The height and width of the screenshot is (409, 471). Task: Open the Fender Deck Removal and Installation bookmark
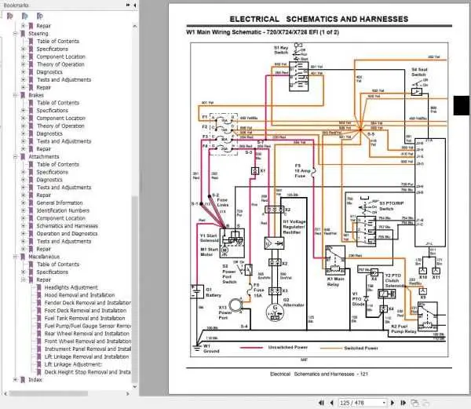point(88,303)
